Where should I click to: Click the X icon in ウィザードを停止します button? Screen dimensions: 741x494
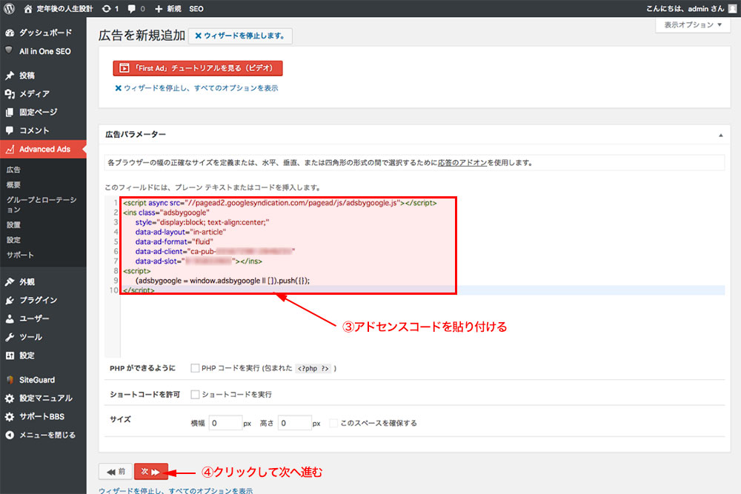(x=198, y=36)
